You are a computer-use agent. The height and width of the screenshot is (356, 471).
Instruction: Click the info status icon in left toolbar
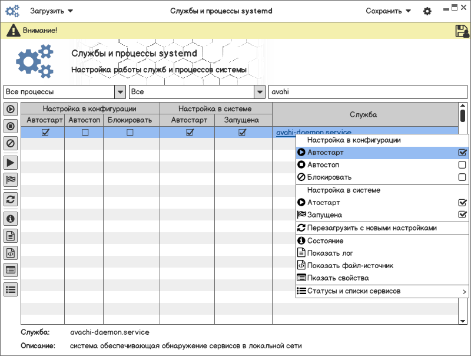(x=11, y=219)
